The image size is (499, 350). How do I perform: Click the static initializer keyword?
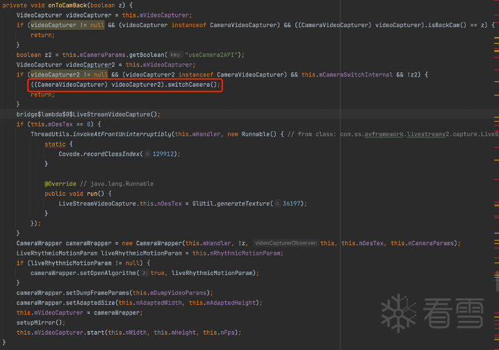[x=55, y=144]
